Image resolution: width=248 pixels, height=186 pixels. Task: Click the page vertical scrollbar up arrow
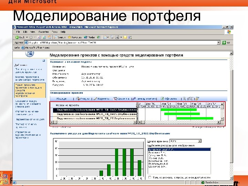pyautogui.click(x=231, y=53)
